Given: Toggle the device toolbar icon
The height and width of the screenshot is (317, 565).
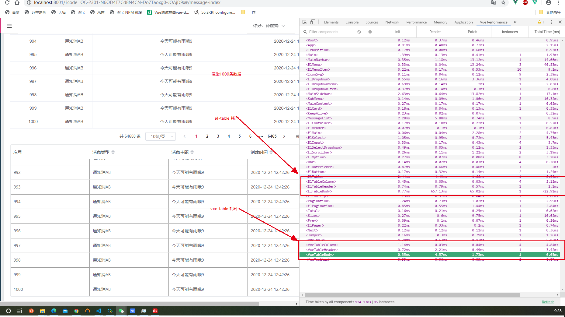Looking at the screenshot, I should point(313,22).
